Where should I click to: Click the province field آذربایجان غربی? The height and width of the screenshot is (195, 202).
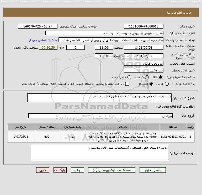tap(144, 63)
